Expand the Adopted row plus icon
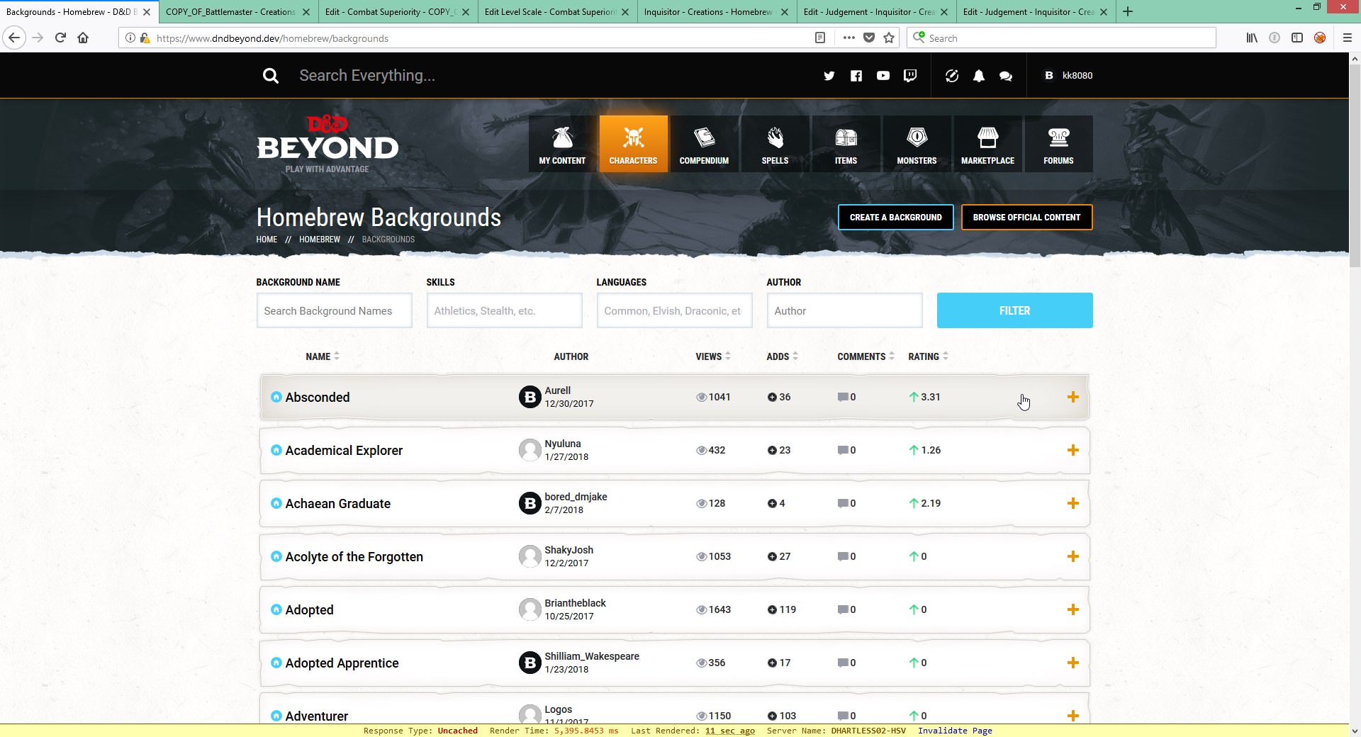 coord(1072,609)
